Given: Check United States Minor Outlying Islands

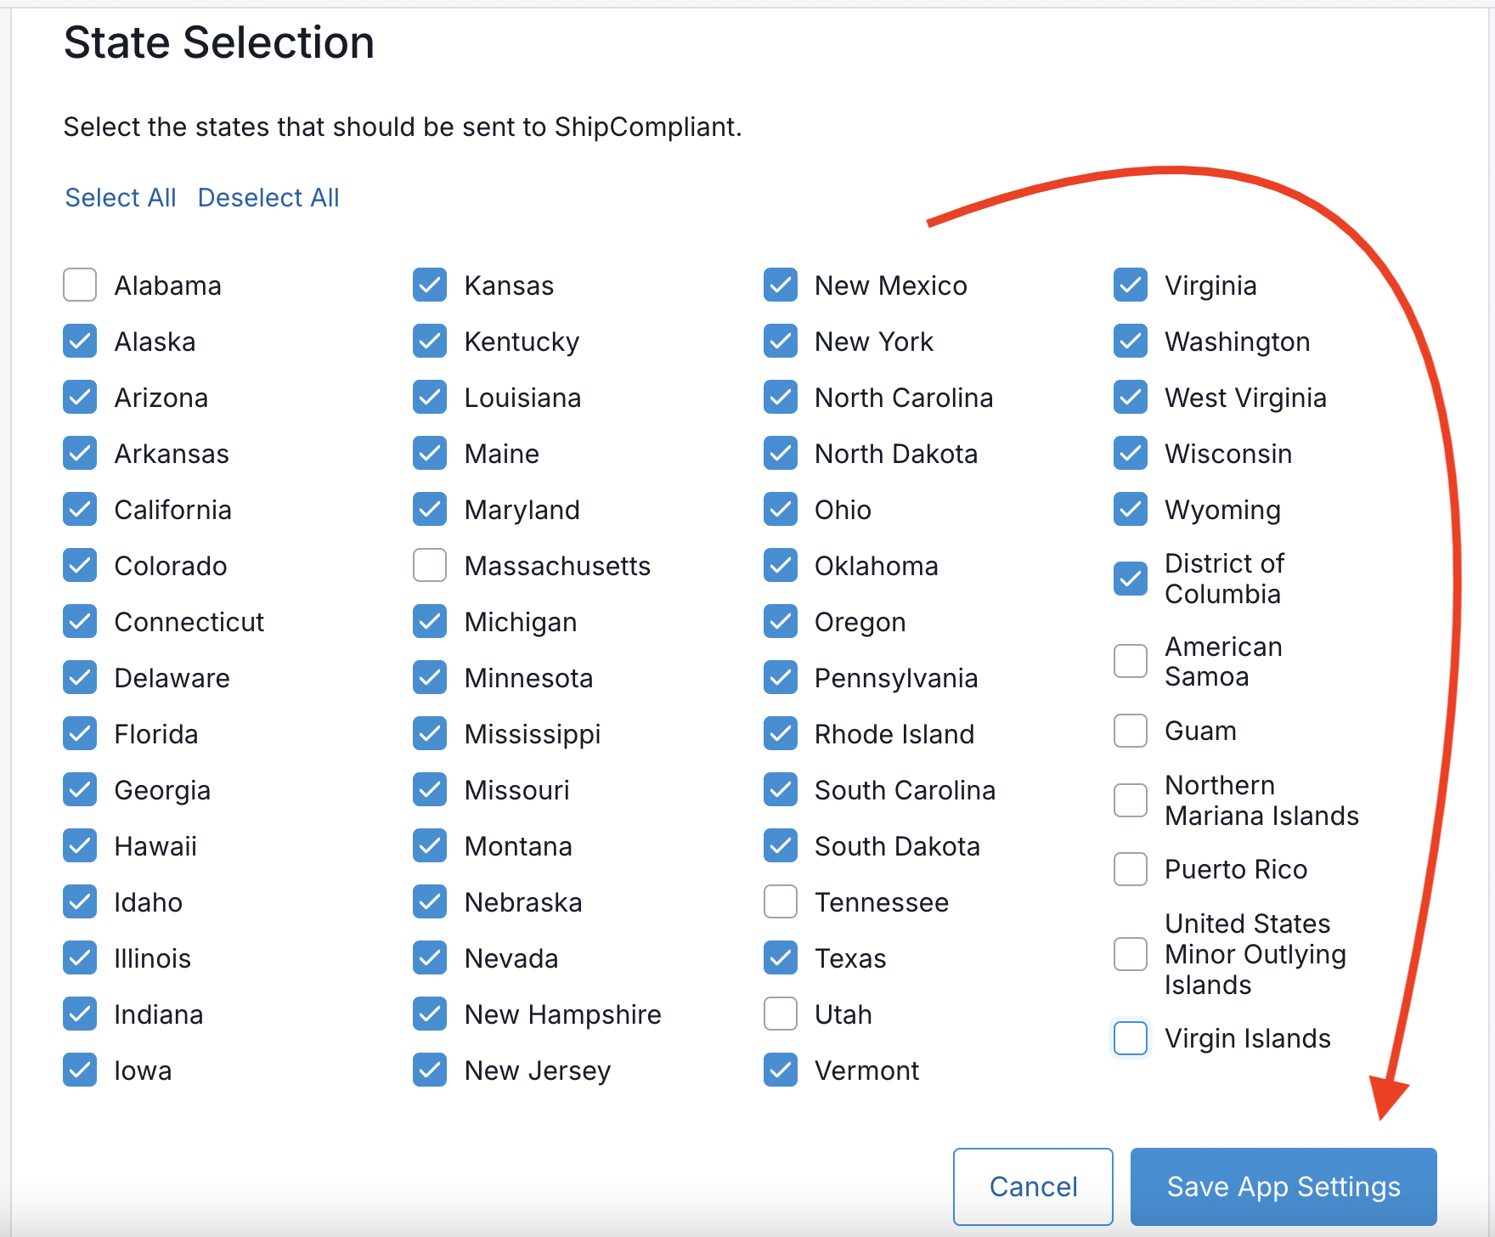Looking at the screenshot, I should tap(1130, 953).
